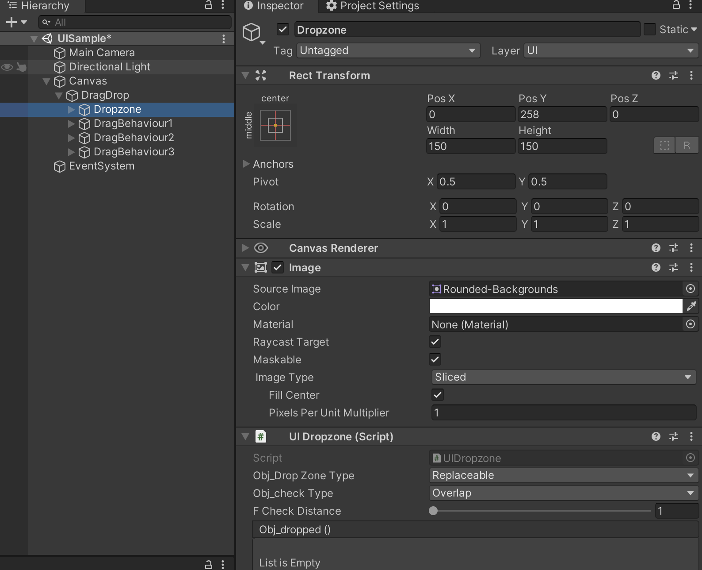The height and width of the screenshot is (570, 702).
Task: Open Hierarchy panel kebab menu
Action: pyautogui.click(x=223, y=5)
